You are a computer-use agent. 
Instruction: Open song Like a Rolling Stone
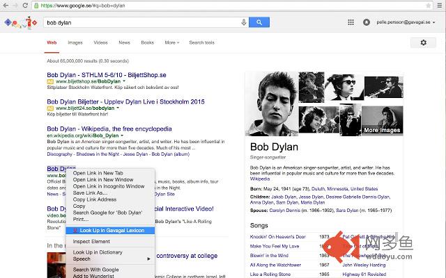[270, 275]
